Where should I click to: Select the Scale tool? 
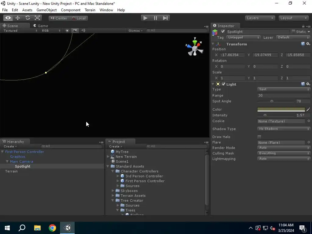tap(37, 18)
